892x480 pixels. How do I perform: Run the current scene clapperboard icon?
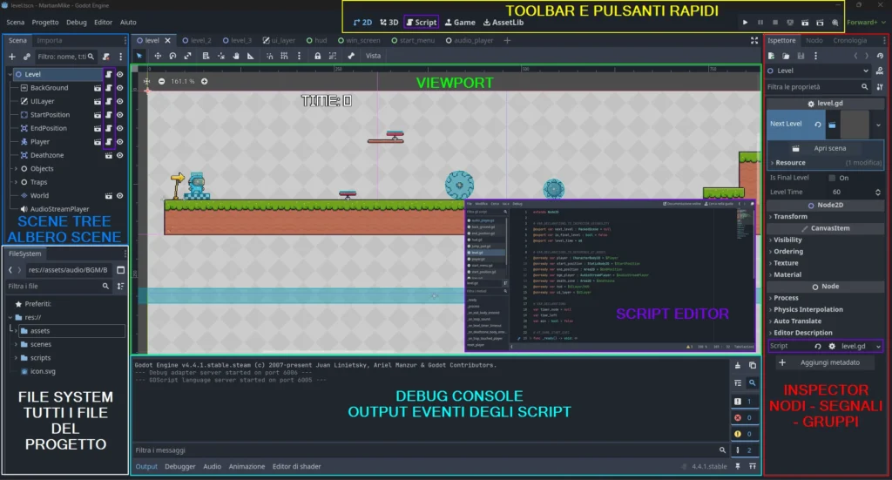point(805,23)
